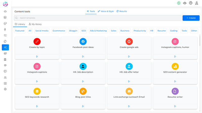Open the settings gear icon in sidebar
This screenshot has height=113, width=202.
(5, 89)
